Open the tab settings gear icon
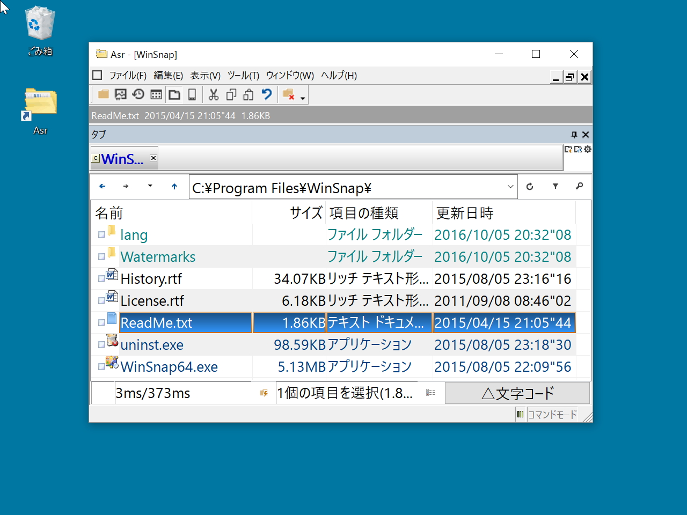 (587, 149)
